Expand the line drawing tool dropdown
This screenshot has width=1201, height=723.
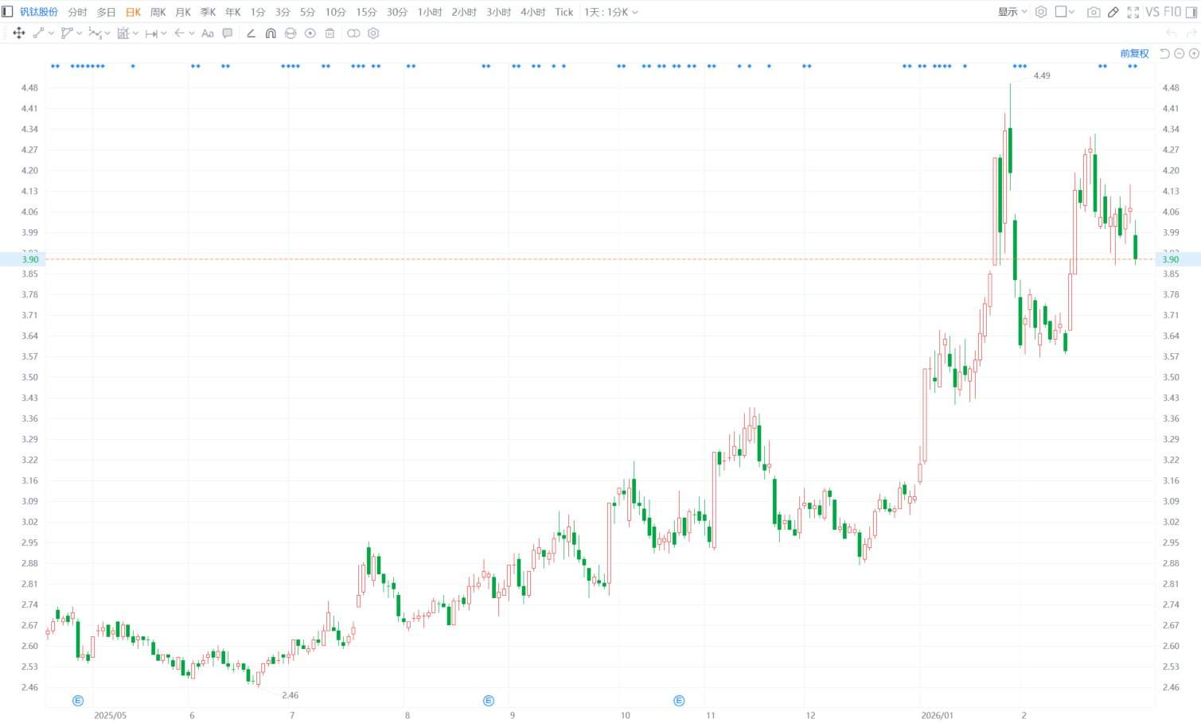click(x=51, y=33)
